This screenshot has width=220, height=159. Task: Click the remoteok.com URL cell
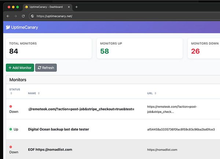click(x=172, y=109)
